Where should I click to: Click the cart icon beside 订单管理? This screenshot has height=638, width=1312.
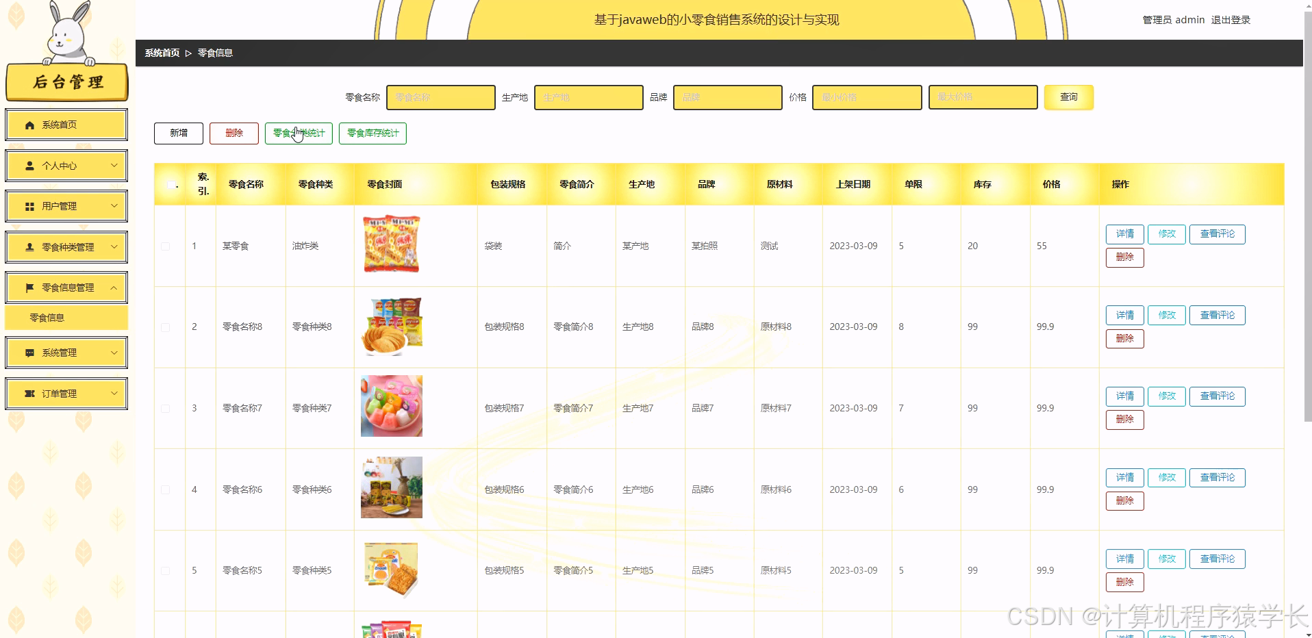29,393
